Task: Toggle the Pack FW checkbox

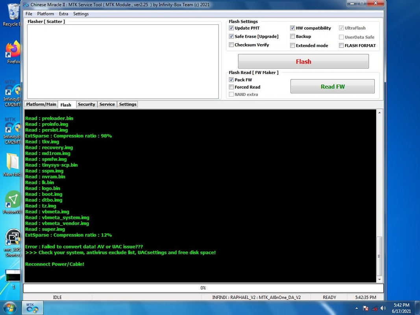Action: tap(231, 80)
